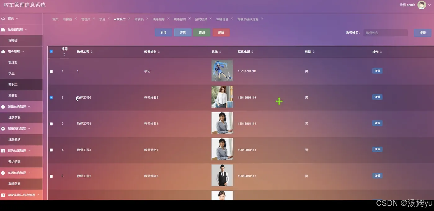Switch to the 驾驶员 tab

(139, 19)
